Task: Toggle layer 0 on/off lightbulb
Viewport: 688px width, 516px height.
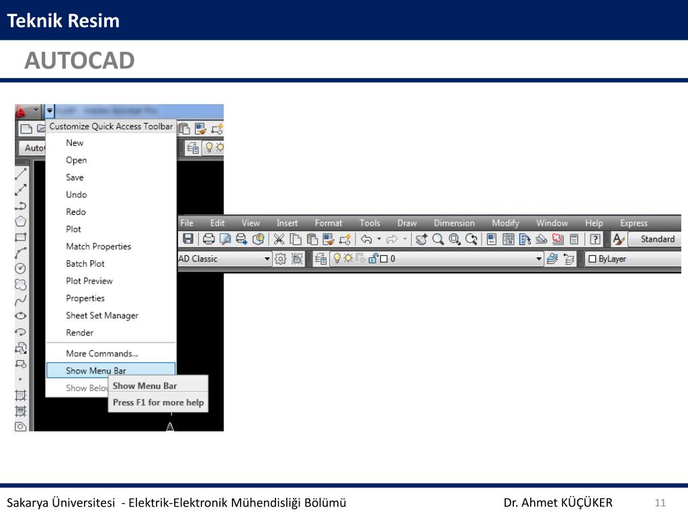Action: pyautogui.click(x=337, y=259)
